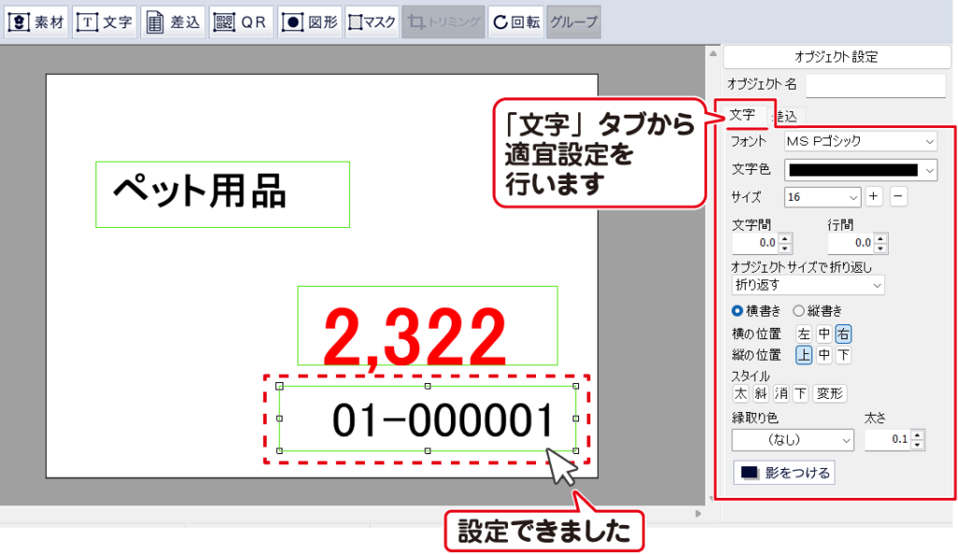Click the オブジェクト名 input field
The height and width of the screenshot is (554, 958).
click(875, 85)
